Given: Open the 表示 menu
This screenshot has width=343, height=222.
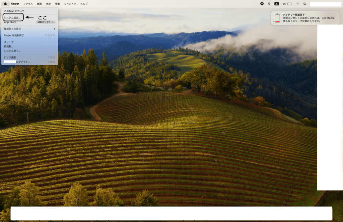Looking at the screenshot, I should 48,4.
